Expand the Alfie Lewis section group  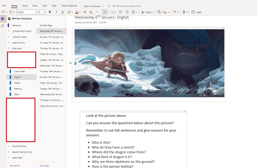[x=8, y=48]
